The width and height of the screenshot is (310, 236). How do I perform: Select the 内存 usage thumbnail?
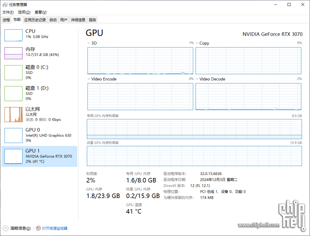[13, 53]
